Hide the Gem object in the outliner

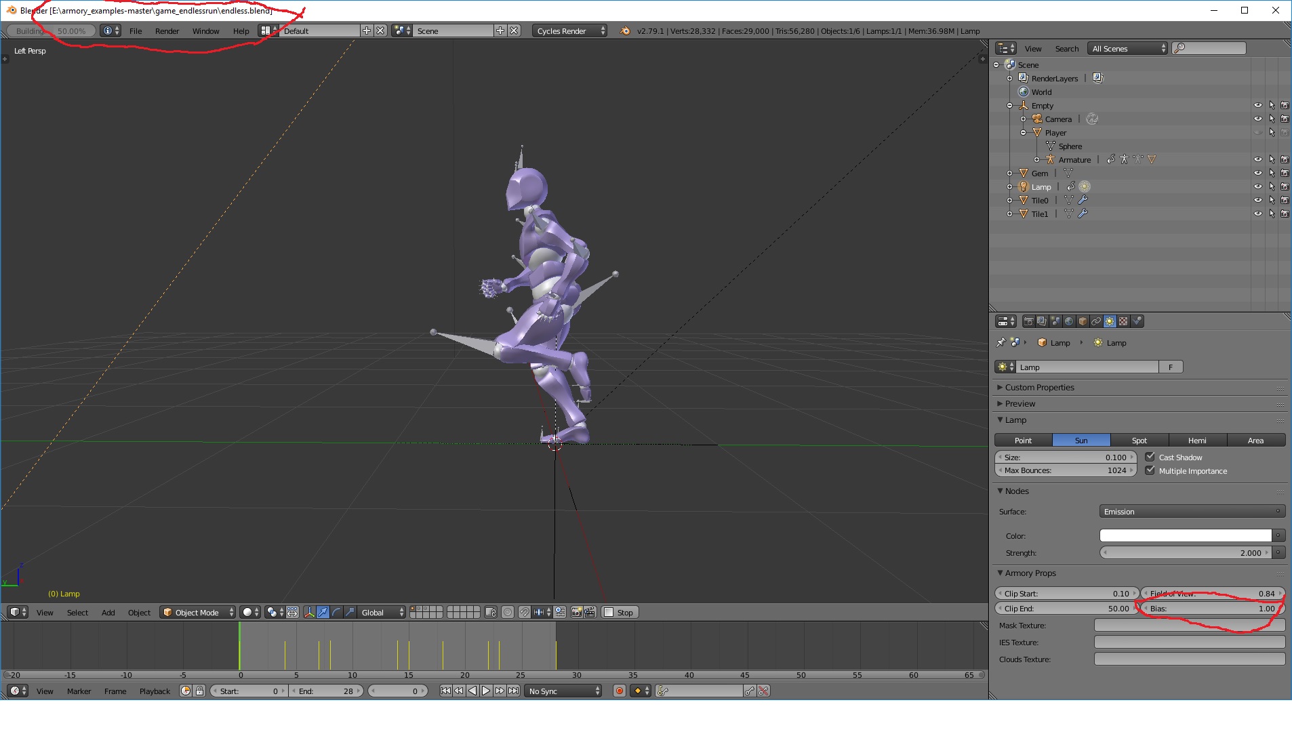tap(1259, 173)
